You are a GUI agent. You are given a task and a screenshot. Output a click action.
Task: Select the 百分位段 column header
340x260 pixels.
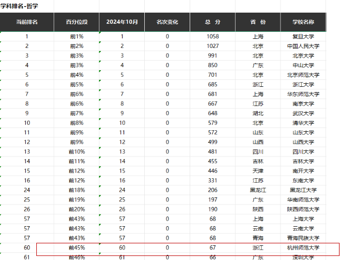coord(77,22)
